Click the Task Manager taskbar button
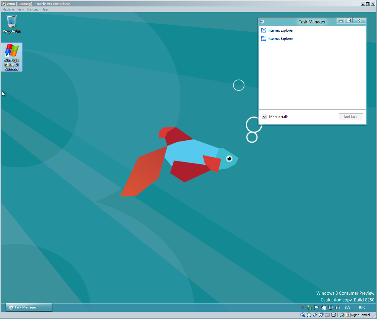The image size is (377, 319). click(x=29, y=307)
